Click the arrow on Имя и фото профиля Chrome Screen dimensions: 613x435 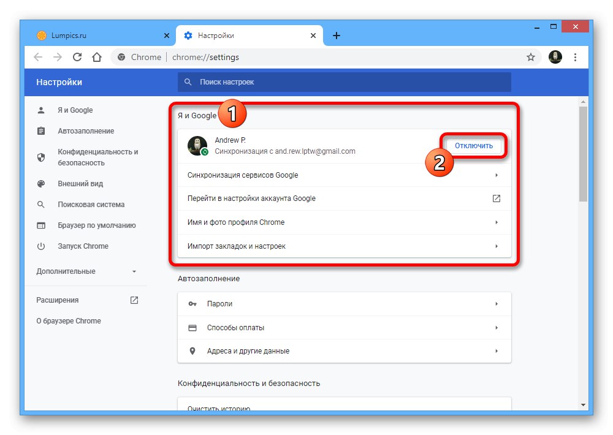point(497,222)
